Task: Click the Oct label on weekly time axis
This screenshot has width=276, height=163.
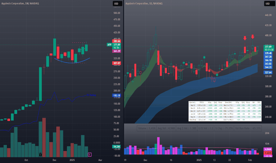Action: point(26,160)
